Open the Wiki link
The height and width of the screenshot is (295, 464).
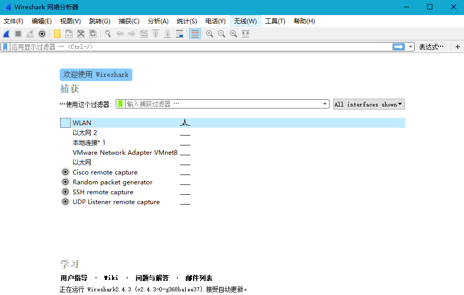coord(111,278)
